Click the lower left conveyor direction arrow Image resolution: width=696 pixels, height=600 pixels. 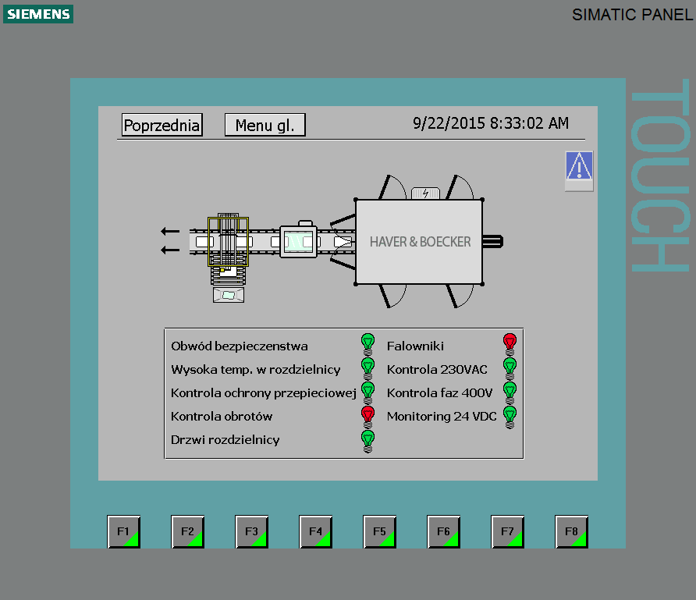[x=170, y=250]
